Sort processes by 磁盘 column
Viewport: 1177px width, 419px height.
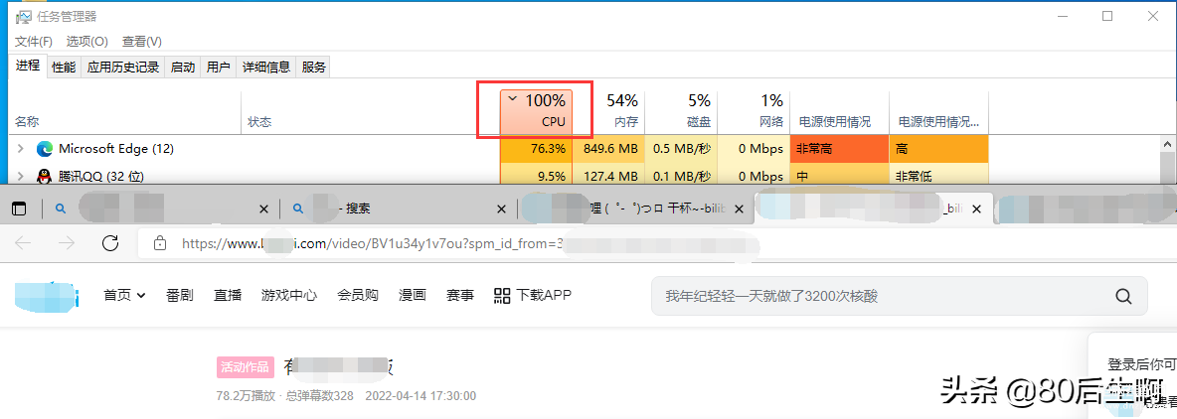click(680, 112)
